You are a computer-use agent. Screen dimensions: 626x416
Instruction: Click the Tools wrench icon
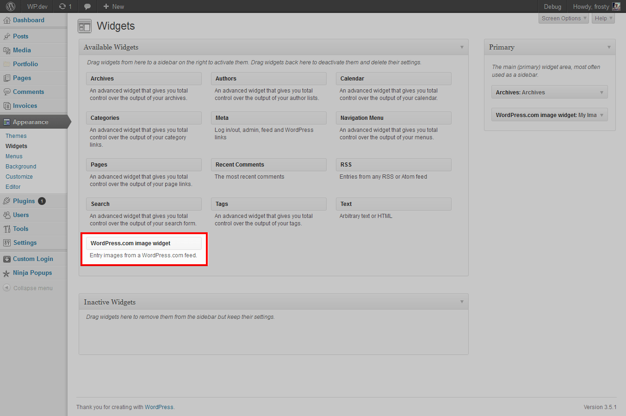pyautogui.click(x=6, y=229)
